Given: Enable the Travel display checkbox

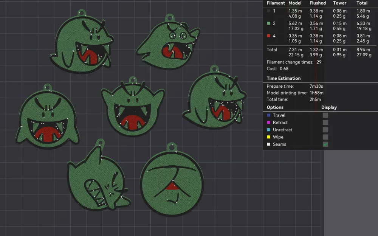Looking at the screenshot, I should pyautogui.click(x=325, y=115).
